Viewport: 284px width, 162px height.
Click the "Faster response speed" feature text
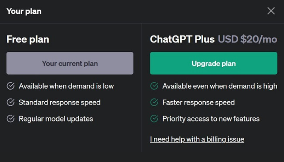(x=198, y=102)
